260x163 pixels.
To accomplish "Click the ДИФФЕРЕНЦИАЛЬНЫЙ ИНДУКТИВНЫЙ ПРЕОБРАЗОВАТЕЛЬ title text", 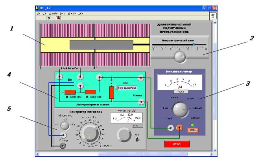I will pos(174,28).
